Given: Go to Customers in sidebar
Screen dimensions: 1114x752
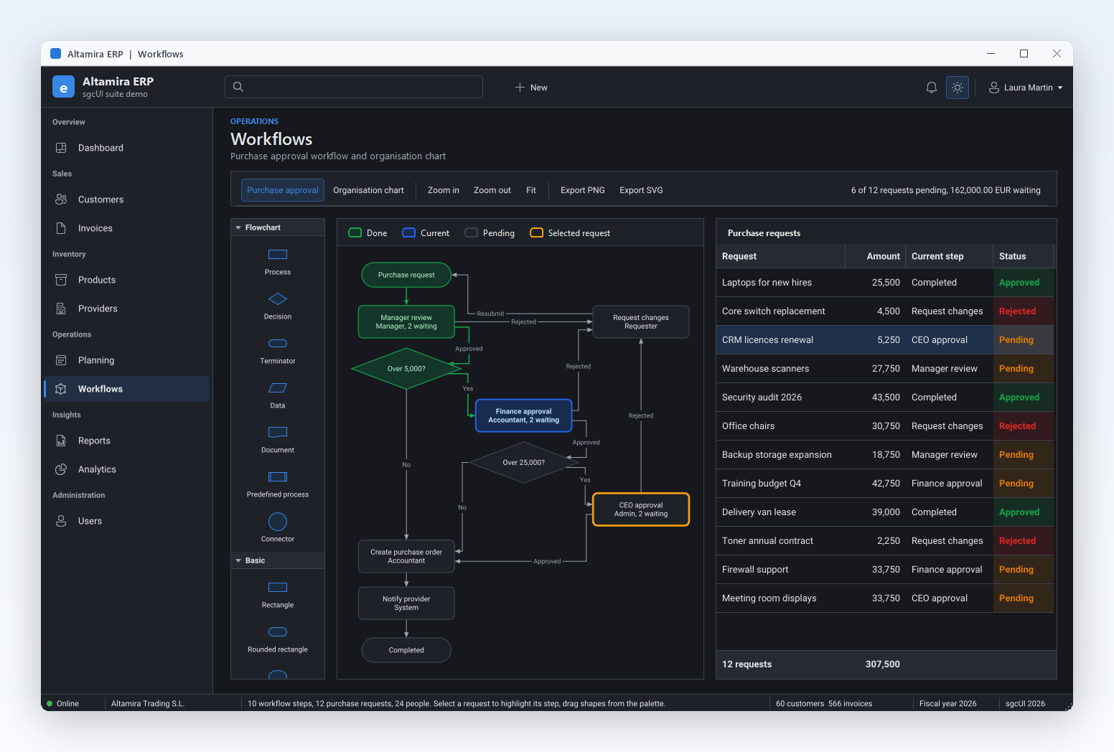Looking at the screenshot, I should pyautogui.click(x=127, y=199).
